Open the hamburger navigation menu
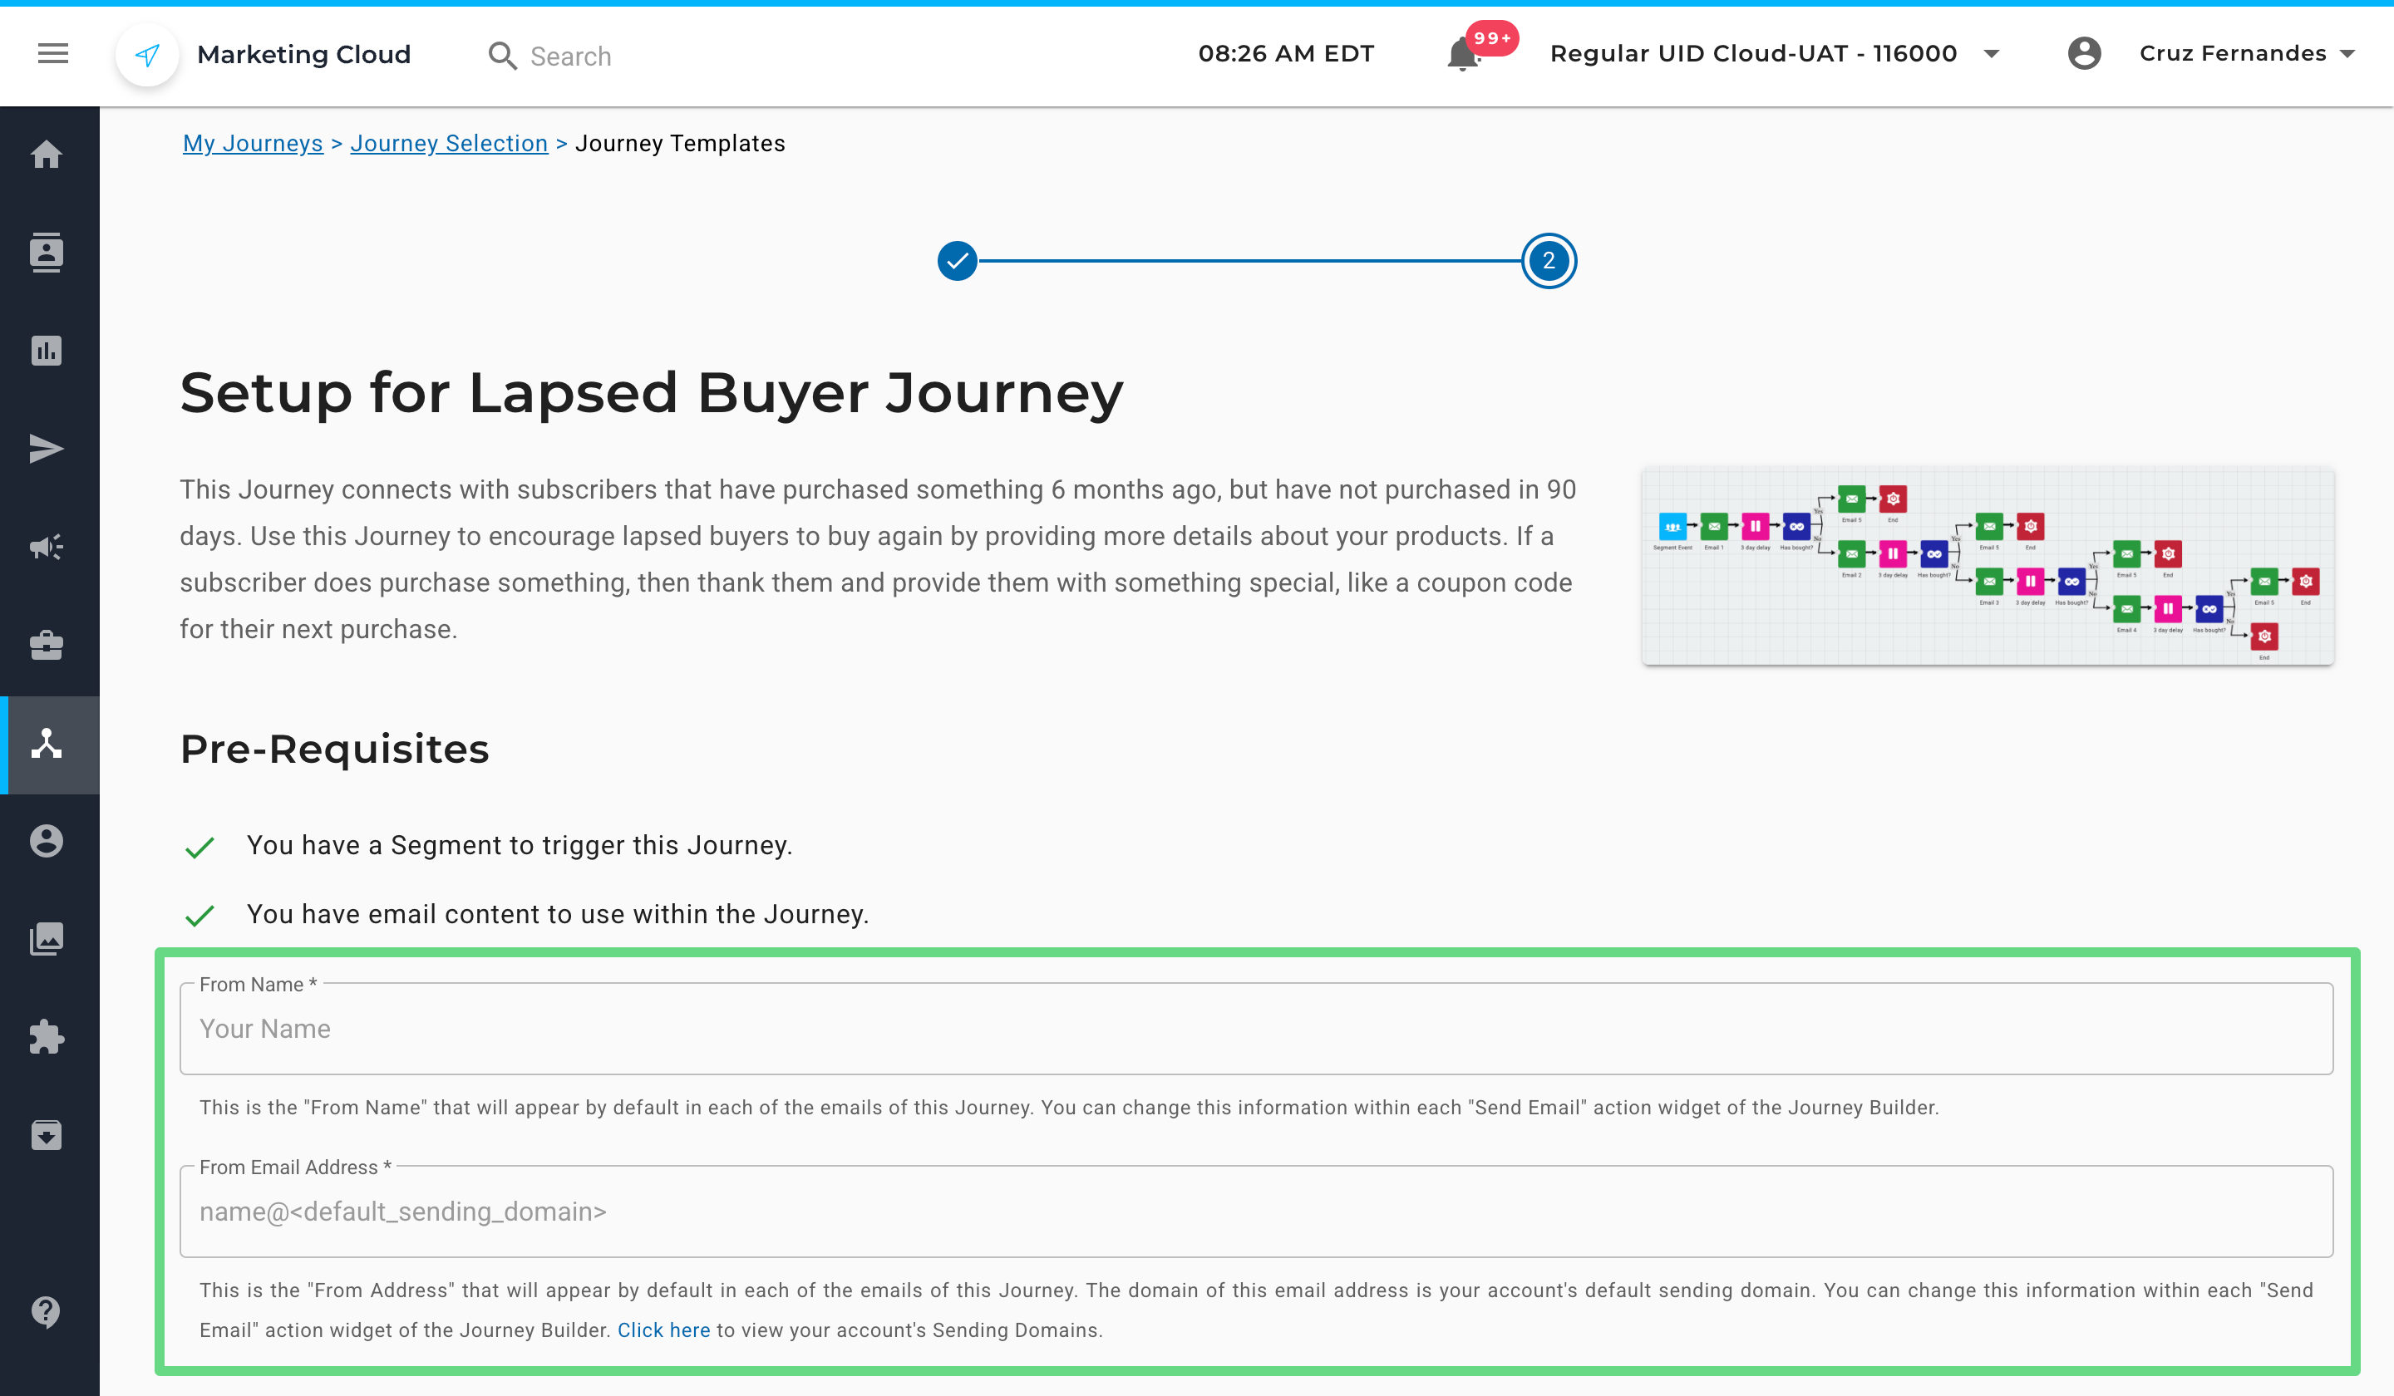Screen dimensions: 2394x1396 (53, 54)
